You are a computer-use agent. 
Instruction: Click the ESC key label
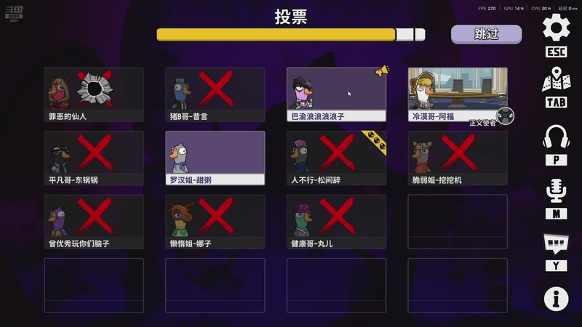(556, 52)
